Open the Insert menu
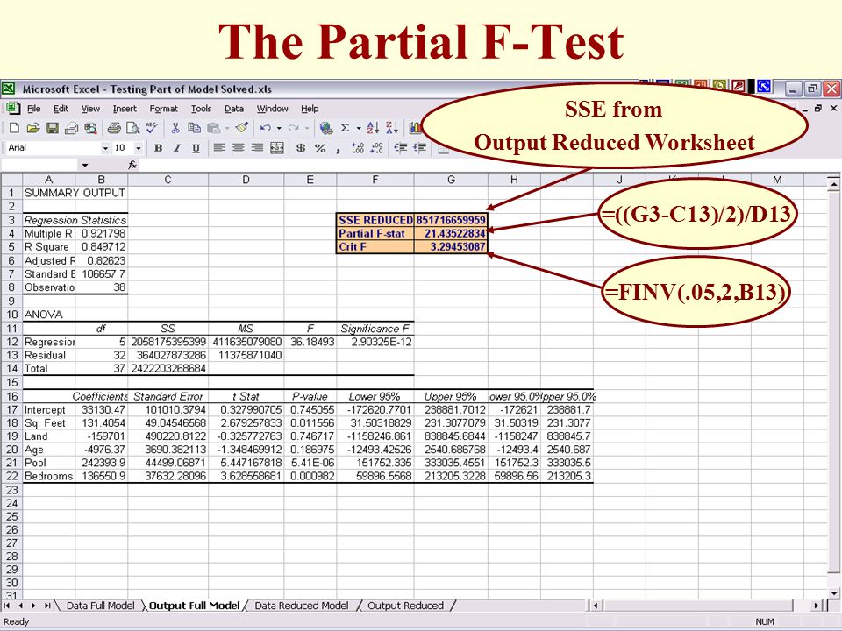This screenshot has width=842, height=631. (125, 109)
